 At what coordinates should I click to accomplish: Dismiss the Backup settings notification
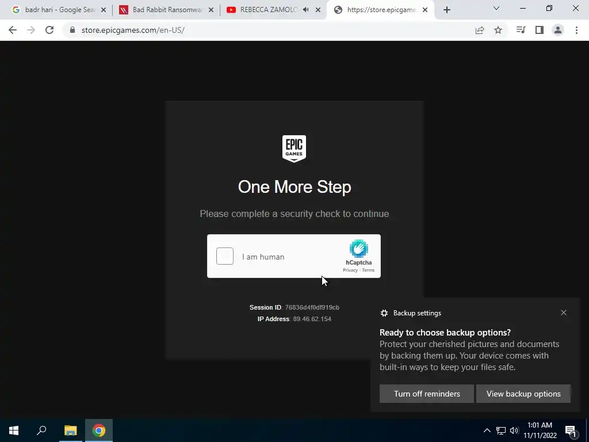[x=564, y=313]
